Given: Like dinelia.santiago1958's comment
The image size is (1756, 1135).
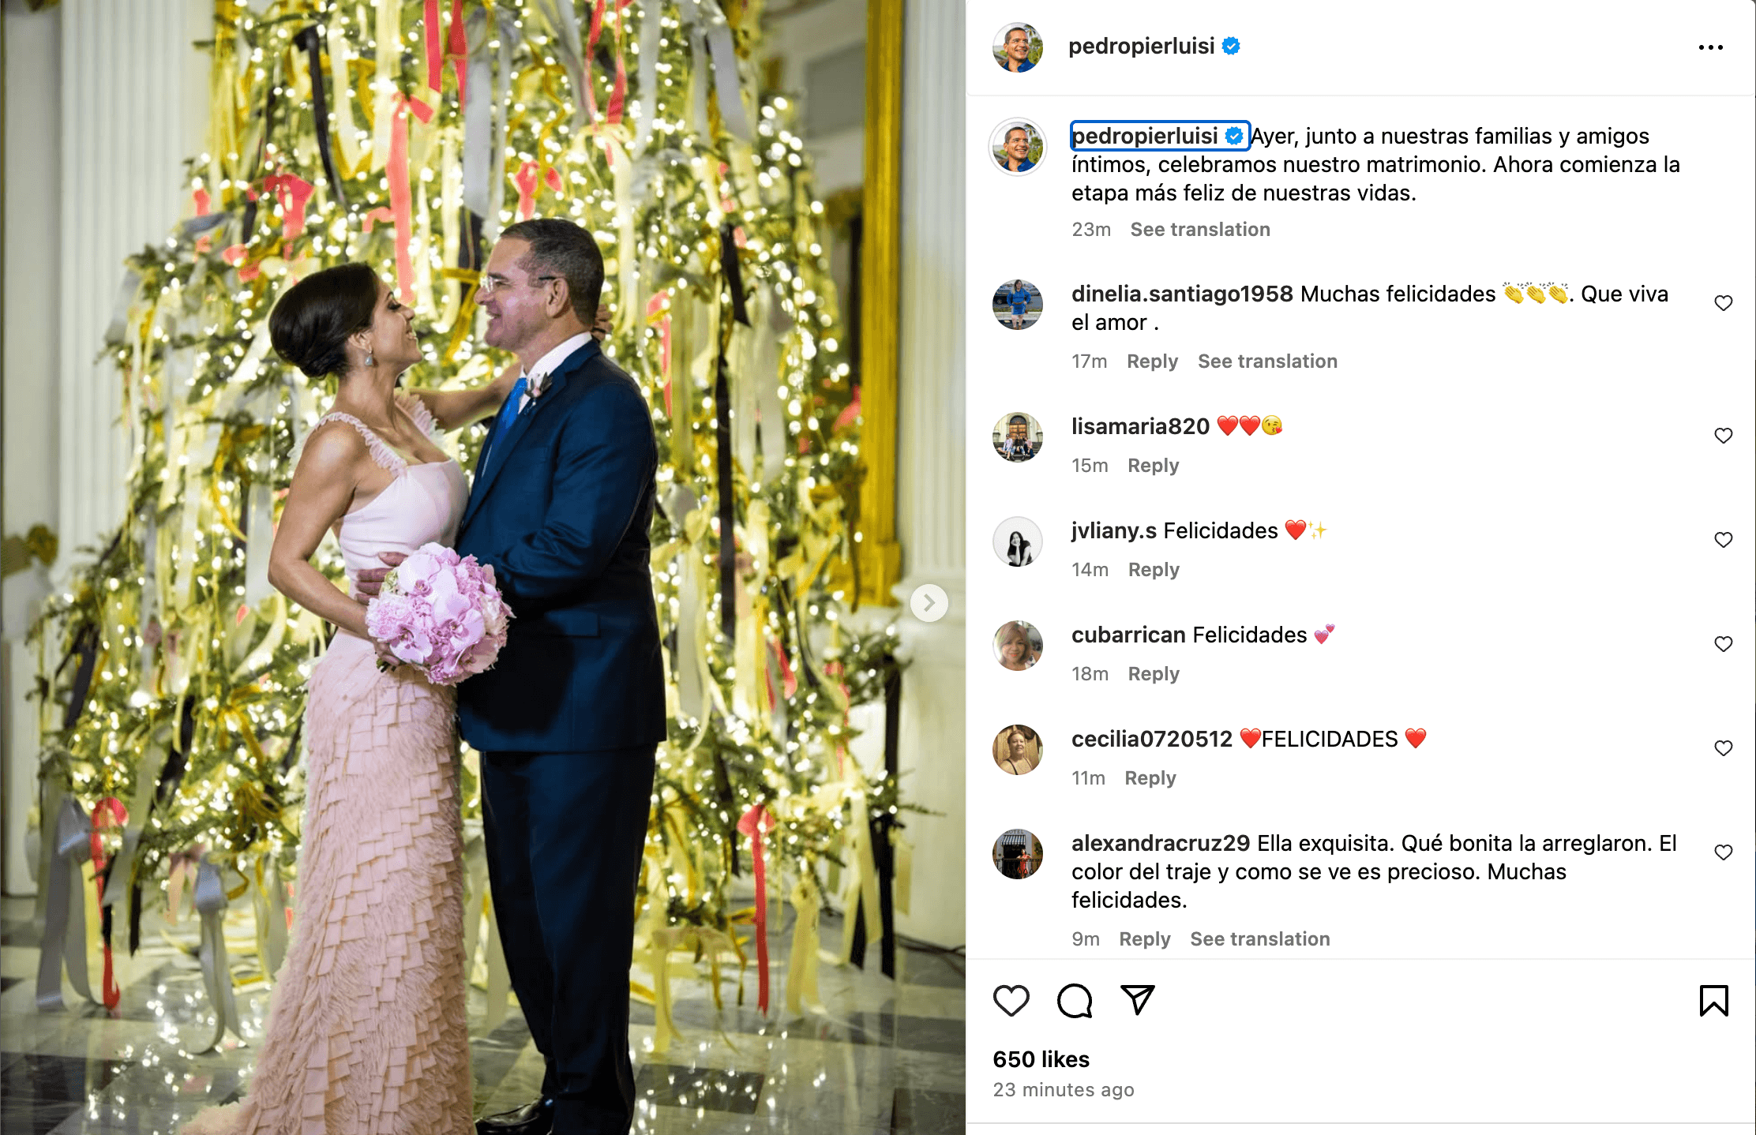Looking at the screenshot, I should tap(1723, 303).
